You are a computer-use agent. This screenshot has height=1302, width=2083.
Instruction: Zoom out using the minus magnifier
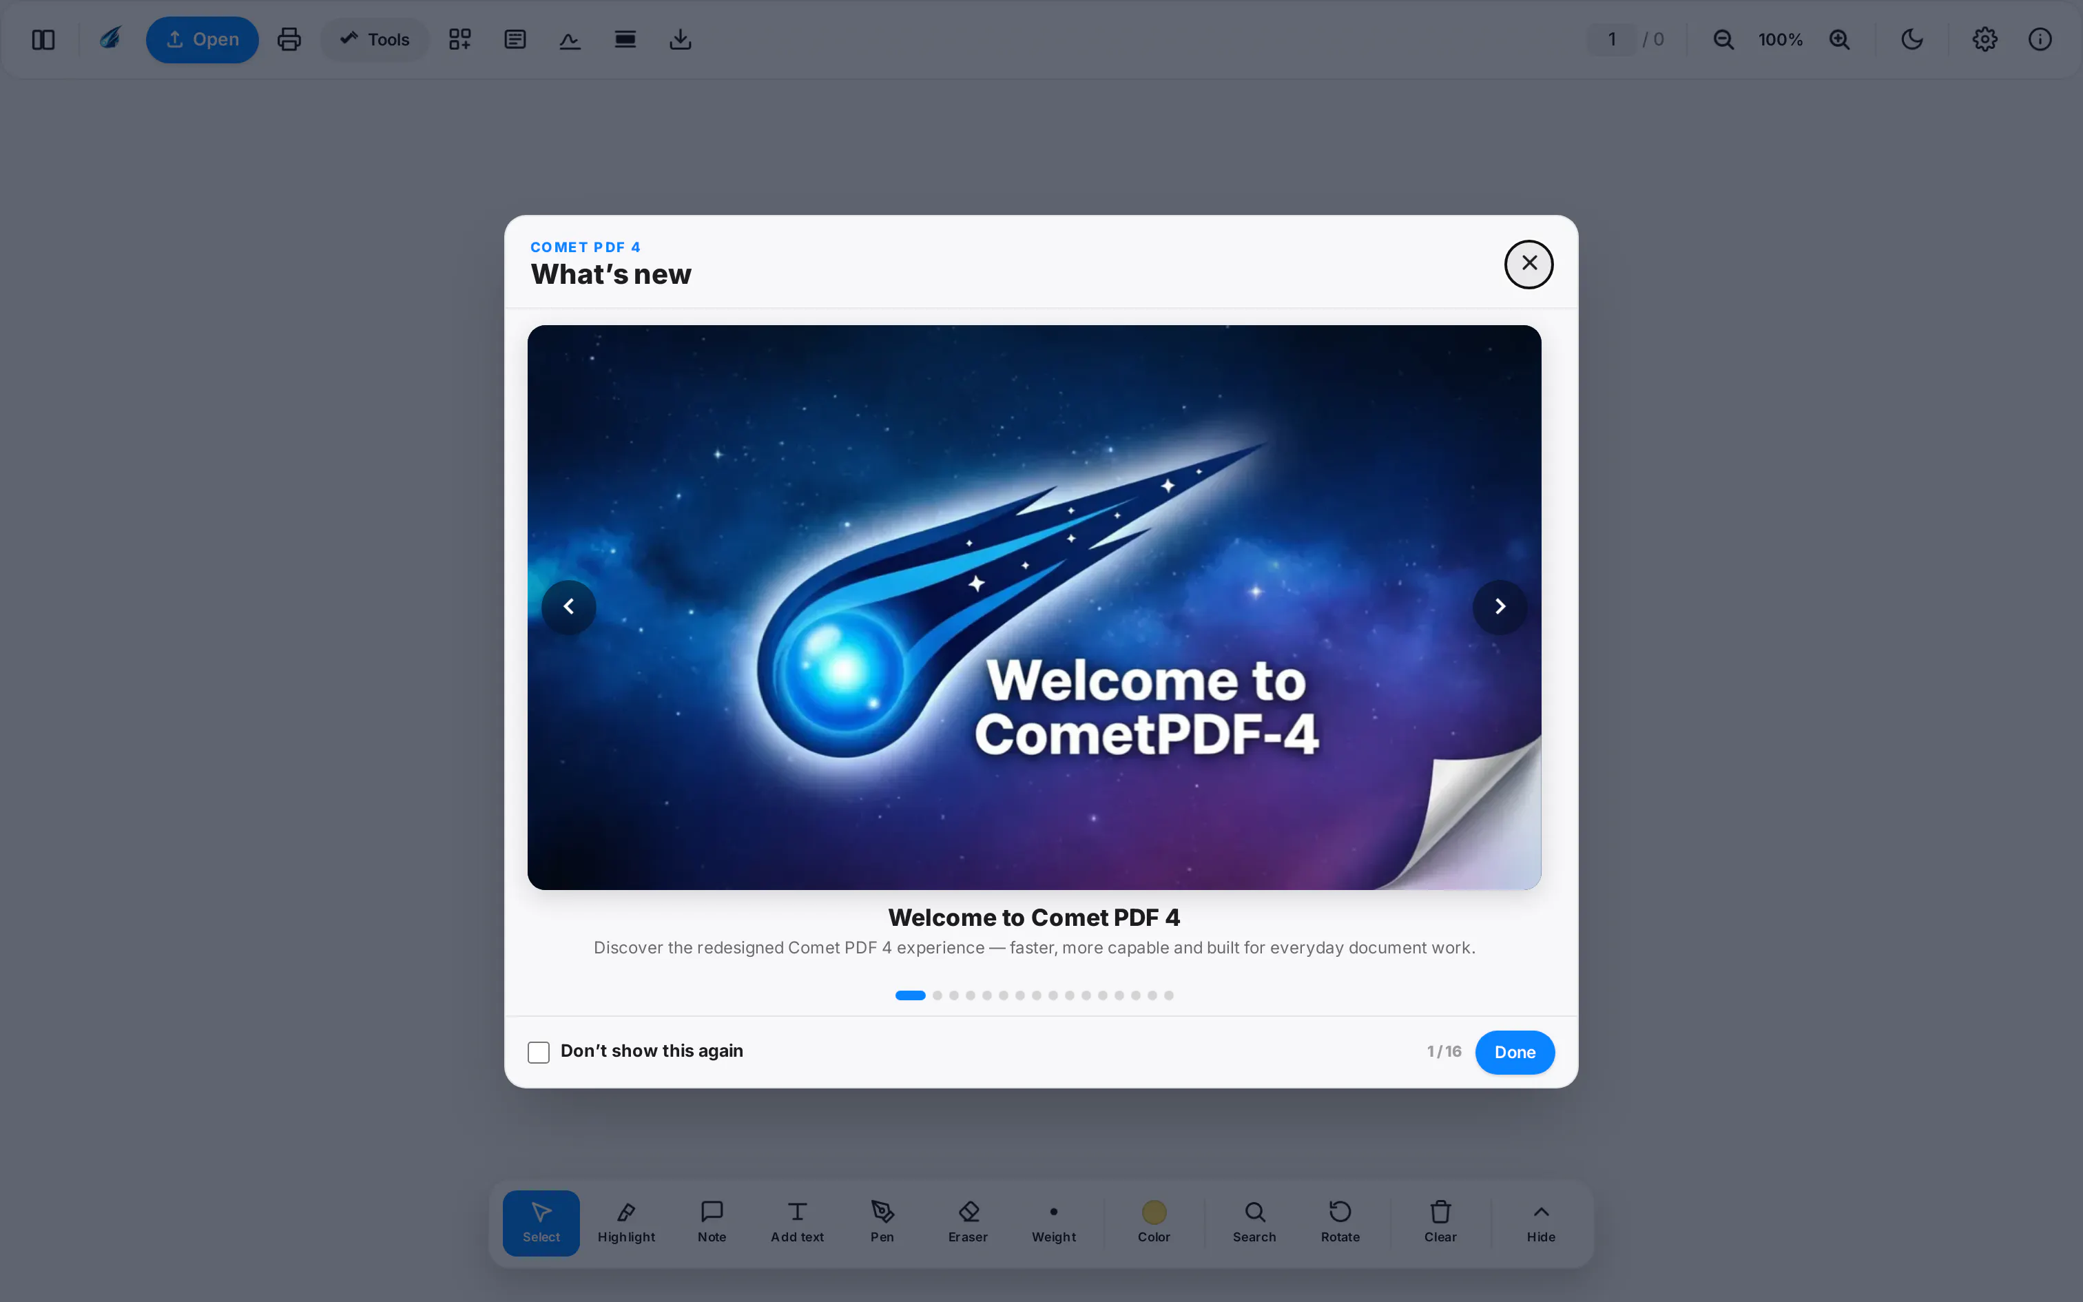click(1723, 40)
